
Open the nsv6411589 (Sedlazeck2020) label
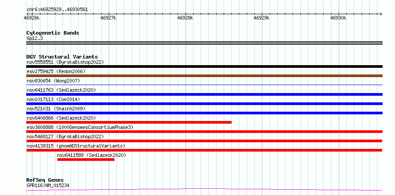(92, 155)
